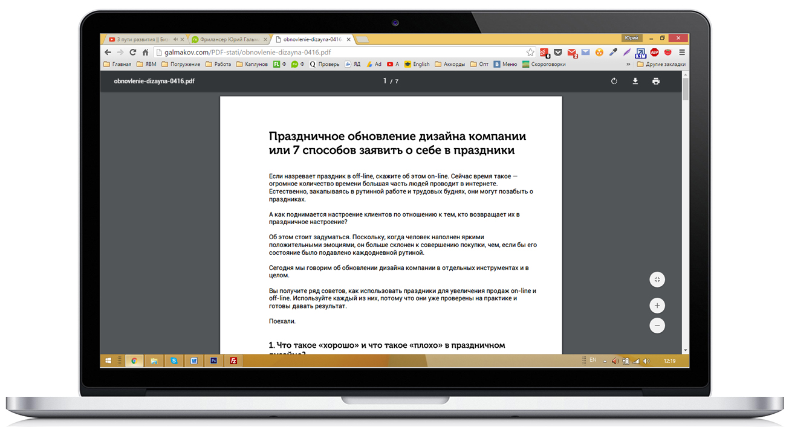
Task: Open the Windows Start button
Action: click(108, 361)
